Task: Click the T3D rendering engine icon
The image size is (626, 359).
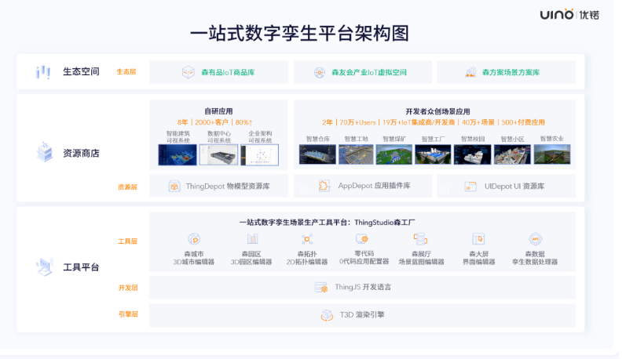Action: [327, 315]
